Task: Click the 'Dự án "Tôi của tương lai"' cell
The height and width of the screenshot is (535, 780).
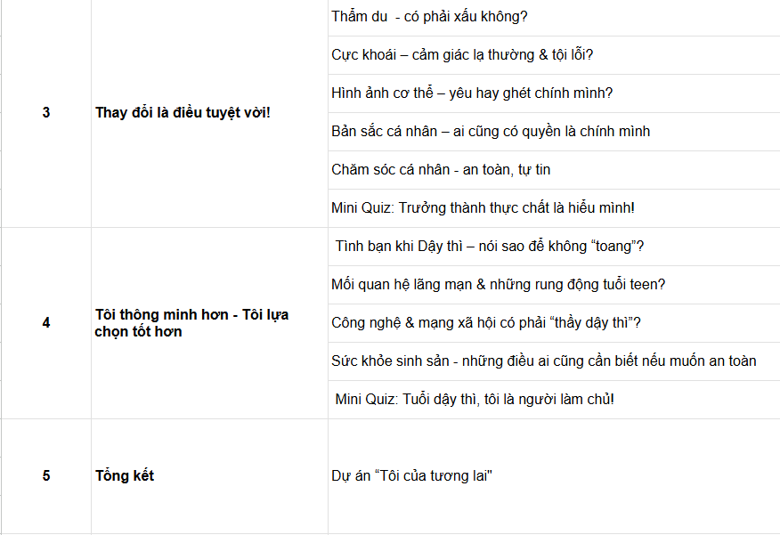Action: [554, 476]
